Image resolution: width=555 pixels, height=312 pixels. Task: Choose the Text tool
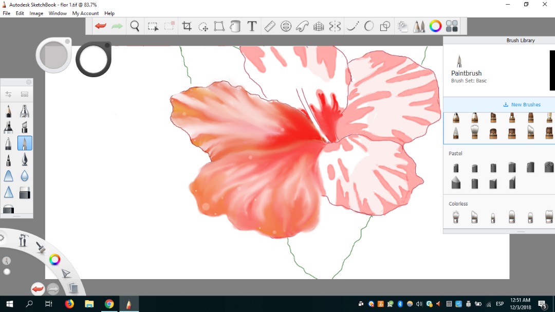[252, 26]
